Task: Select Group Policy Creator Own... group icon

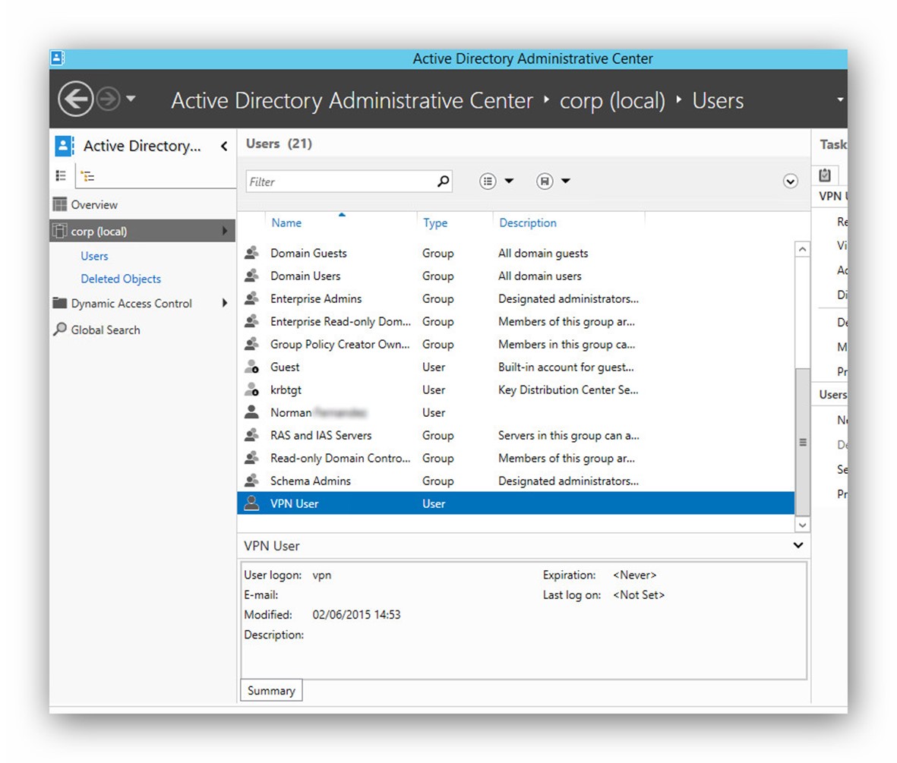Action: [251, 345]
